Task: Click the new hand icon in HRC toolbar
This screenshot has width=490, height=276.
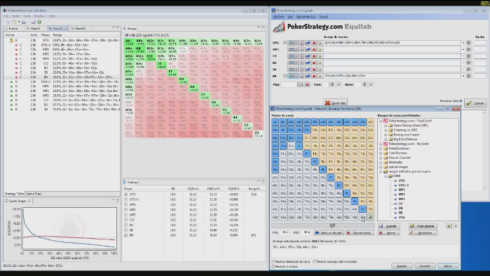Action: [x=14, y=22]
